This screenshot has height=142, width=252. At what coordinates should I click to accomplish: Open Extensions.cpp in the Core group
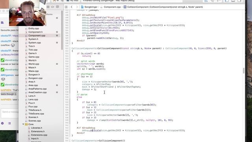click(x=39, y=135)
